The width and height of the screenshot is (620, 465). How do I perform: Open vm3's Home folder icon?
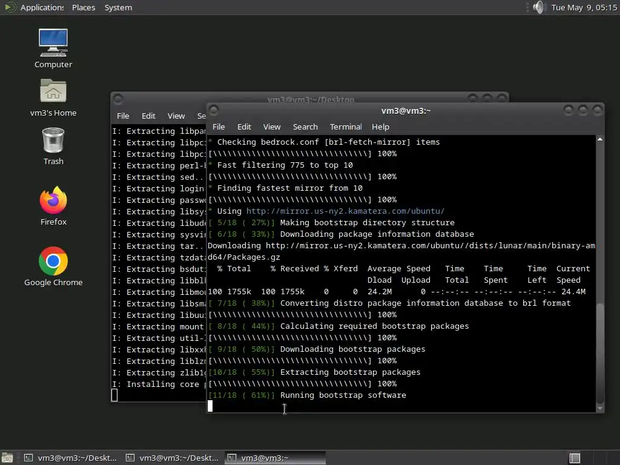tap(53, 97)
